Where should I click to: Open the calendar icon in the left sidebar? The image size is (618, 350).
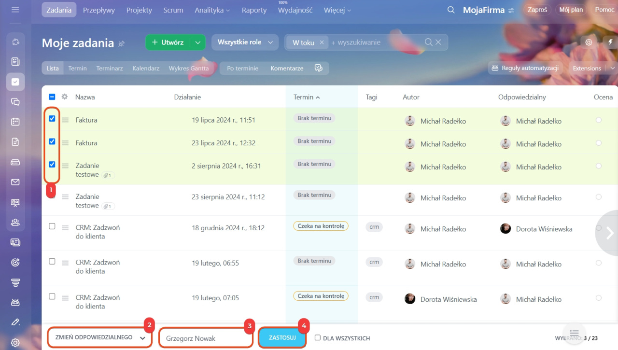click(x=15, y=122)
